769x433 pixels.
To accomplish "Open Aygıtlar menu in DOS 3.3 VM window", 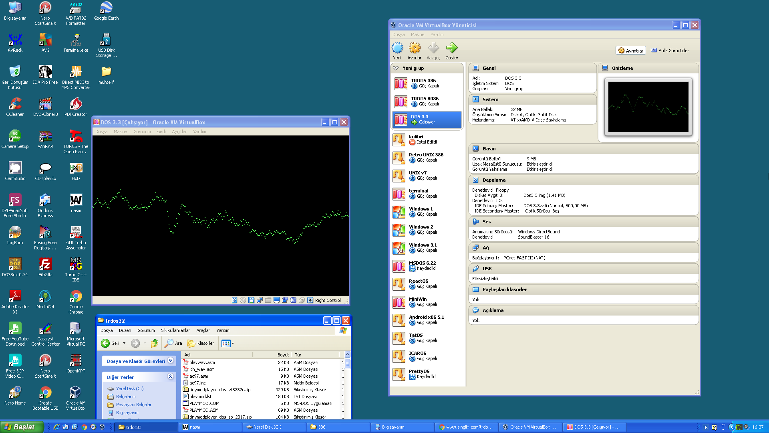I will 179,132.
